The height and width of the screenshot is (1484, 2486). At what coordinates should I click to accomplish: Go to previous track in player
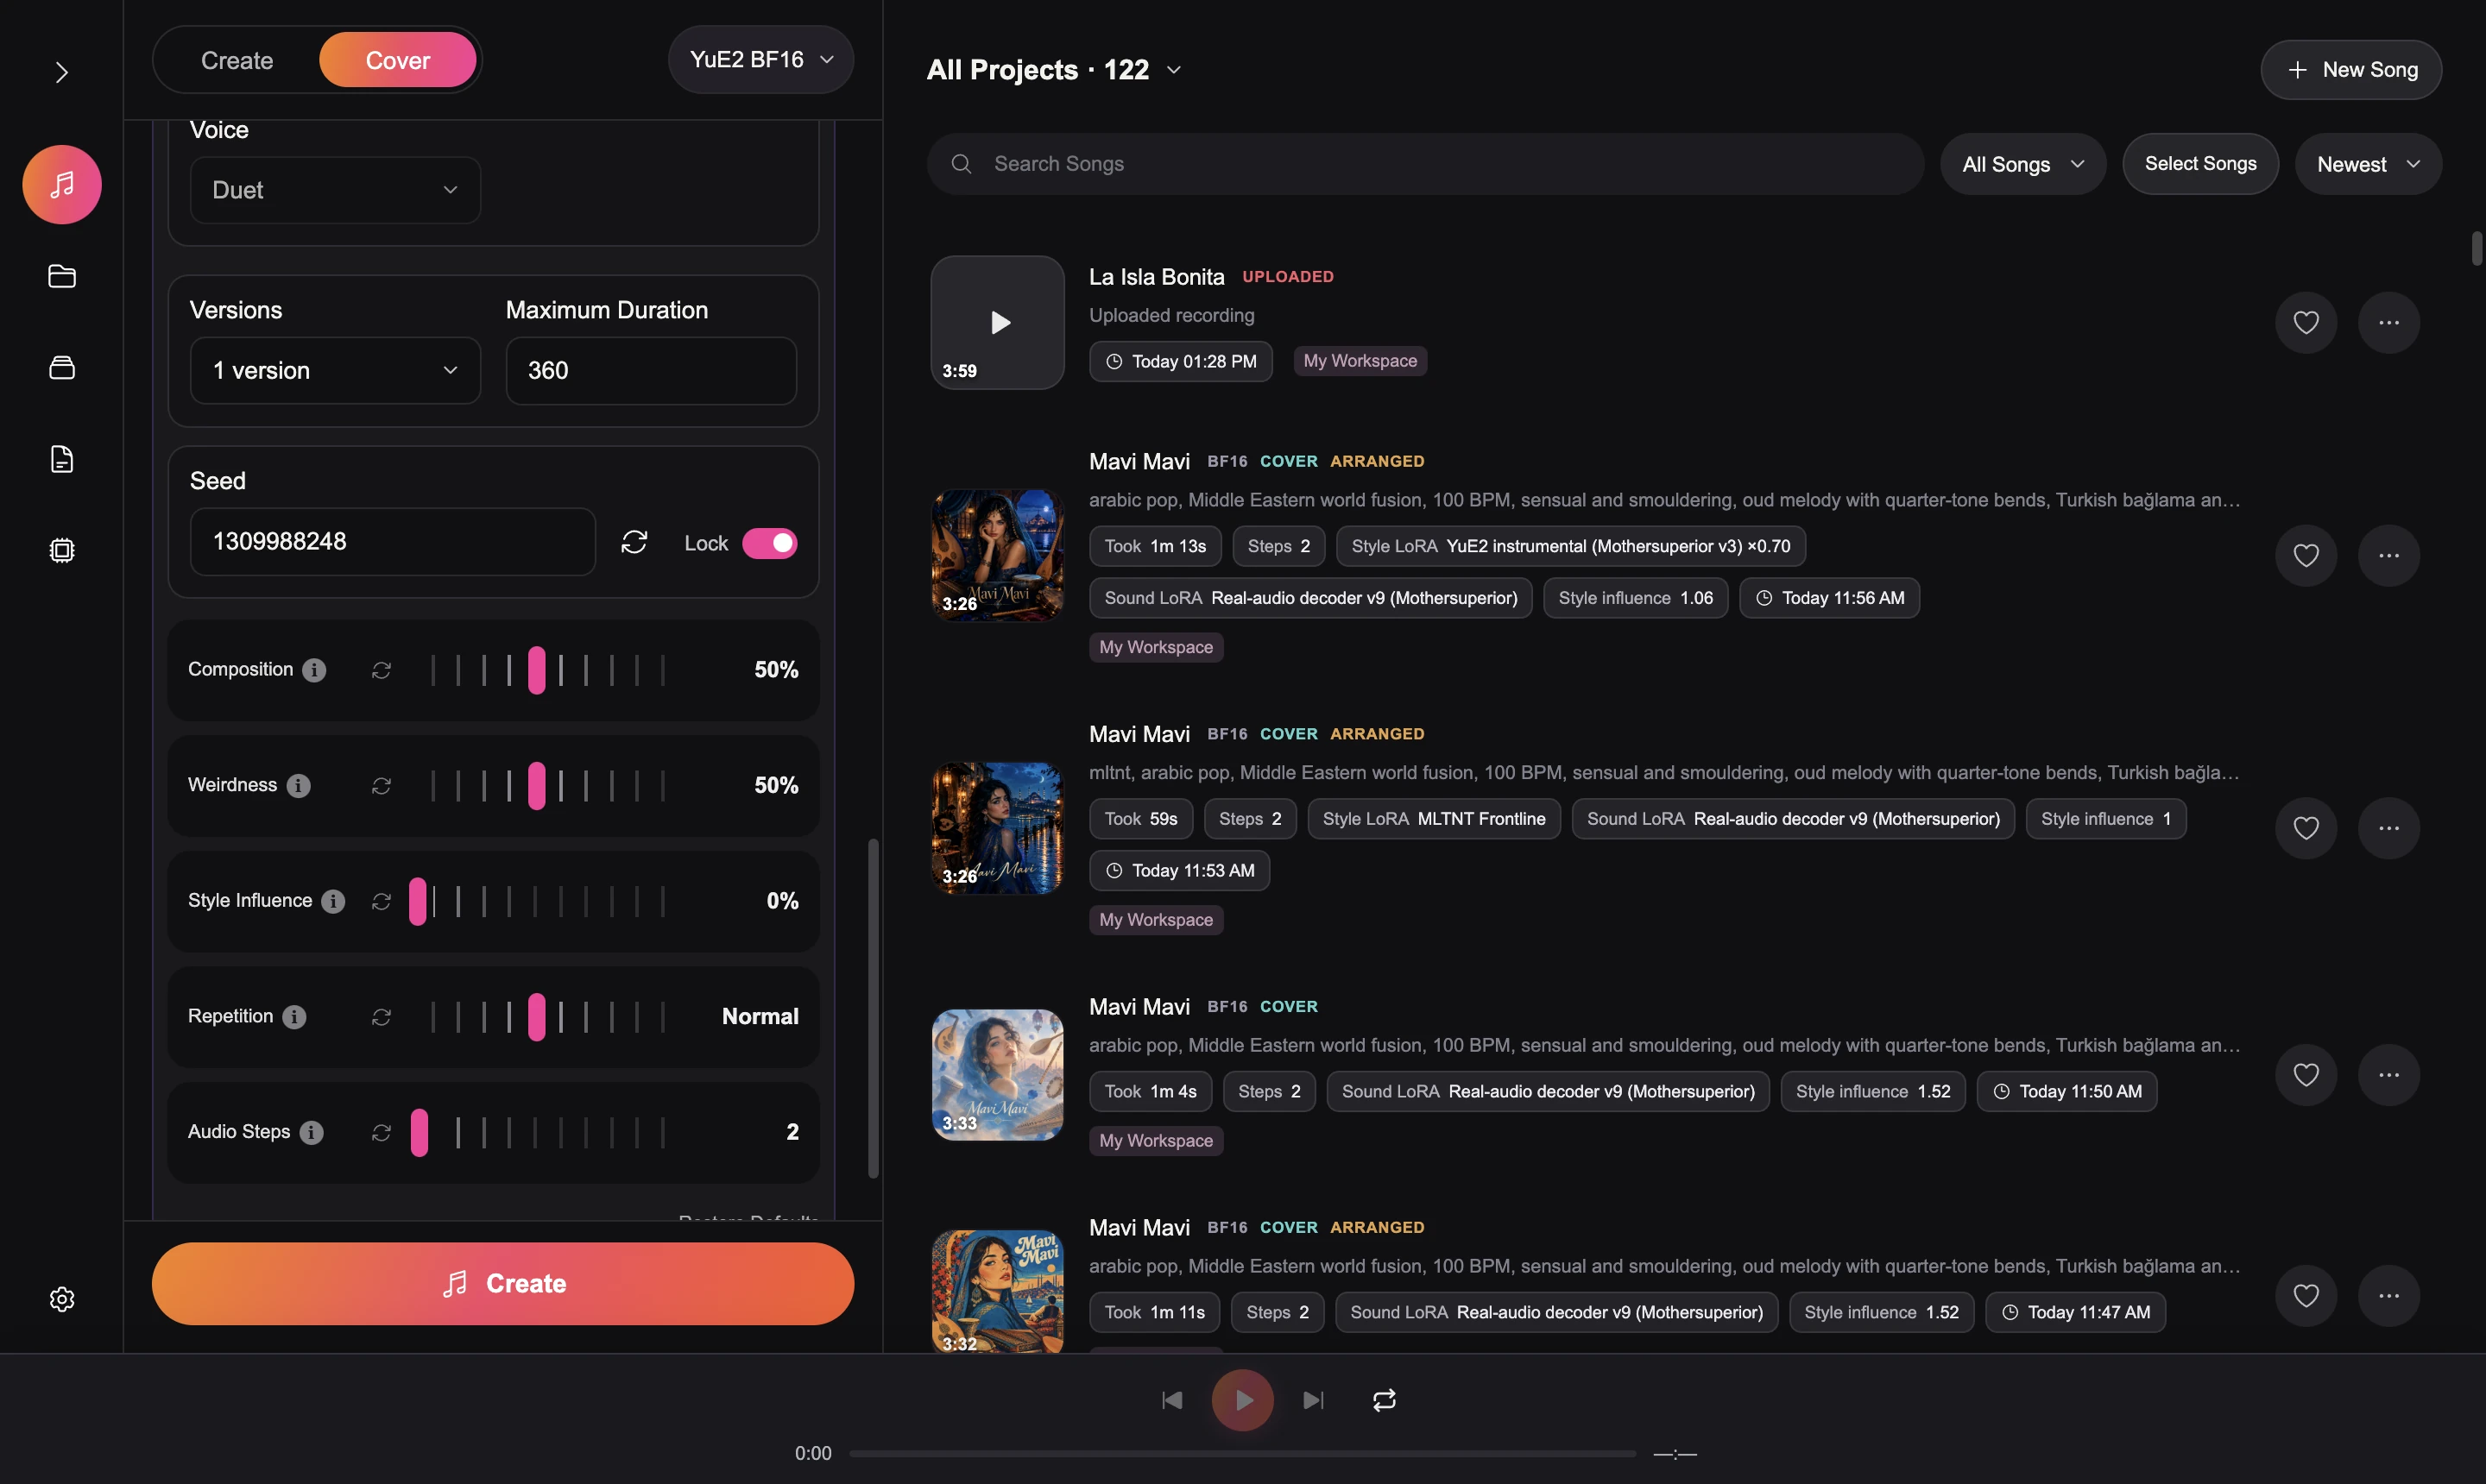(x=1171, y=1400)
